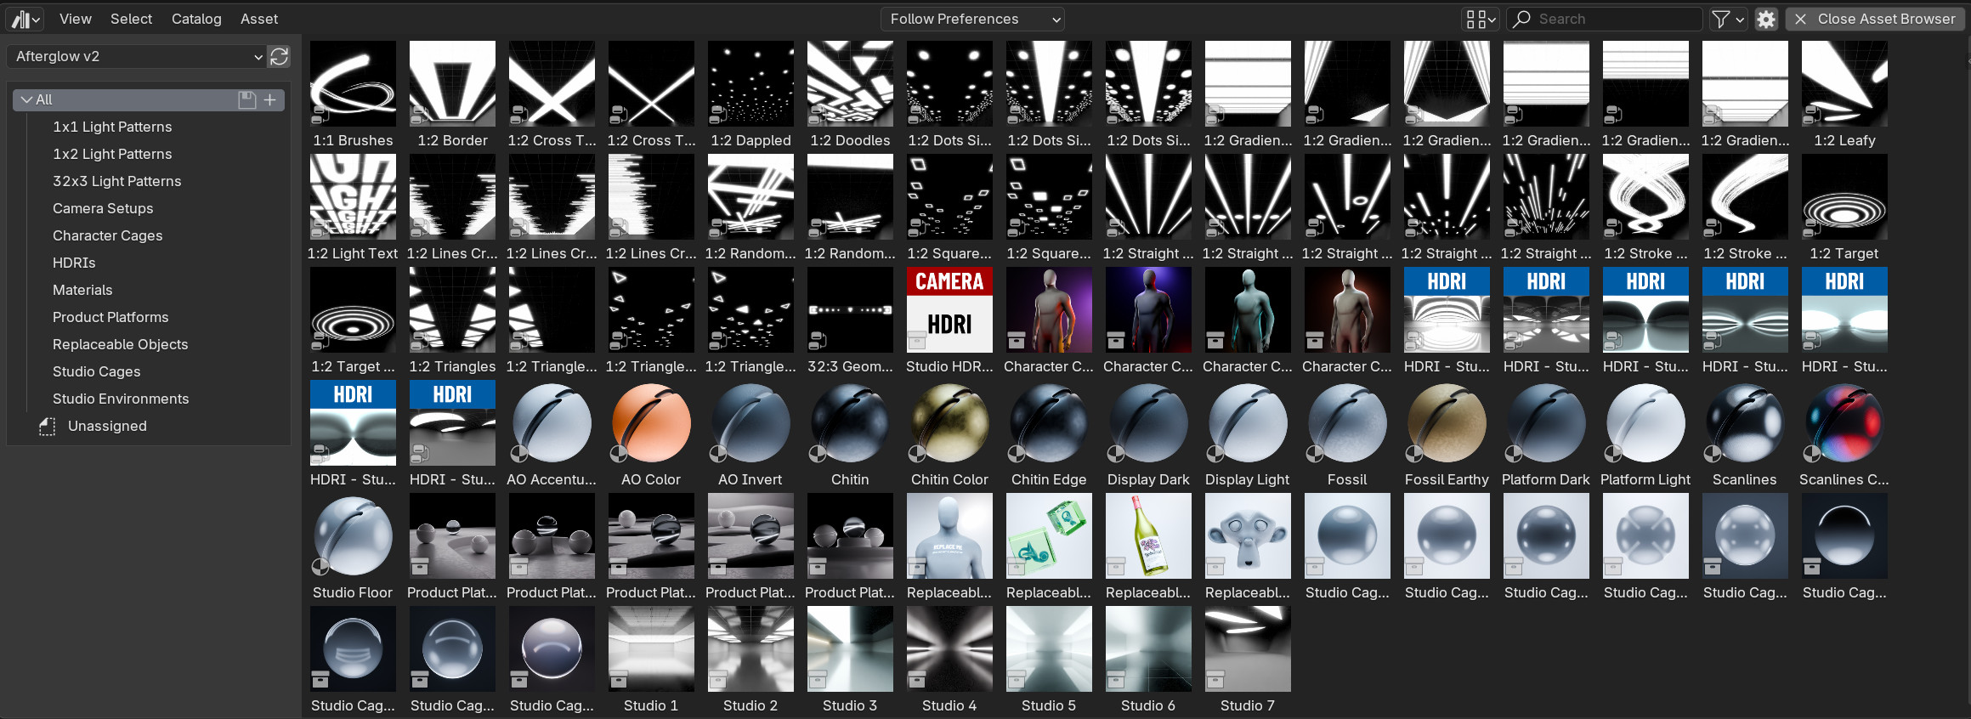The height and width of the screenshot is (719, 1971).
Task: Close the Asset Browser
Action: (x=1875, y=19)
